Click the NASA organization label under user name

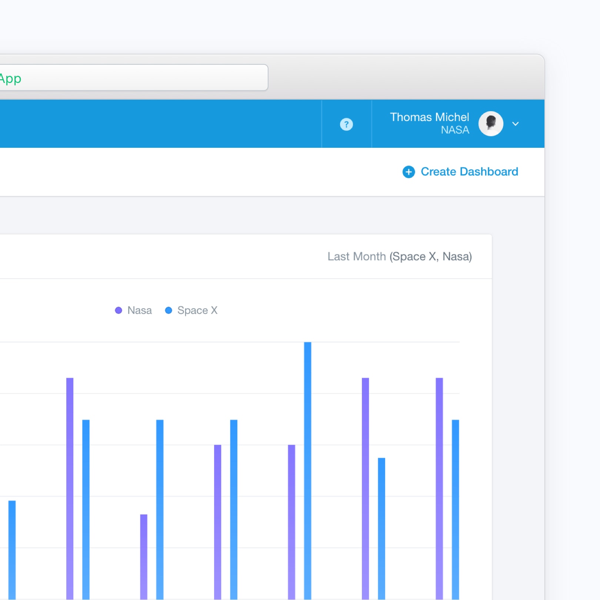(x=455, y=130)
